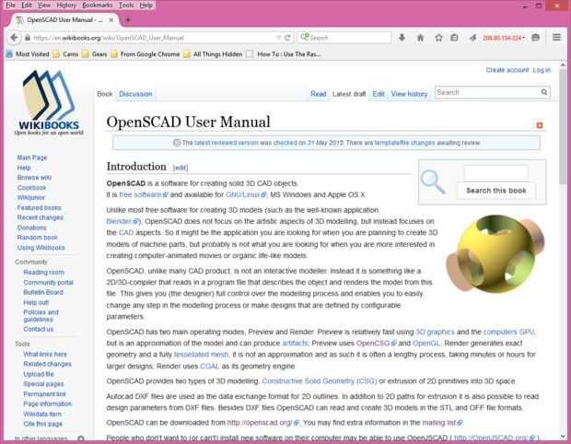The height and width of the screenshot is (444, 571).
Task: Click the page vertical scrollbar thumb
Action: [x=563, y=127]
